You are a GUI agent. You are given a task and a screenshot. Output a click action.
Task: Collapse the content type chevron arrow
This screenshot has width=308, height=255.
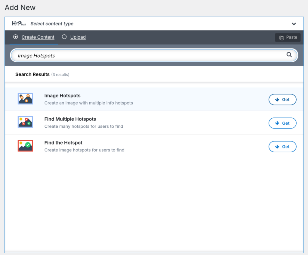pyautogui.click(x=294, y=24)
